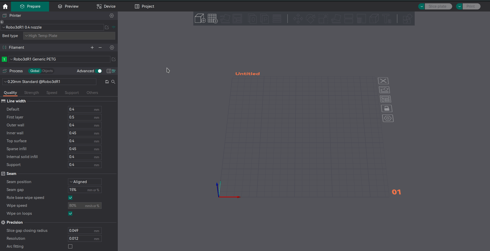490x251 pixels.
Task: Disable Wipe on loops
Action: [x=70, y=213]
